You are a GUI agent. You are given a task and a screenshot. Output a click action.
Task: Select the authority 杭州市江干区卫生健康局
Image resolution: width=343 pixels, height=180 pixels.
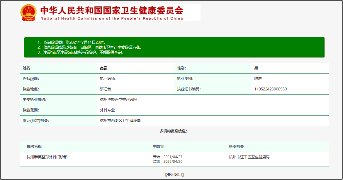point(249,157)
